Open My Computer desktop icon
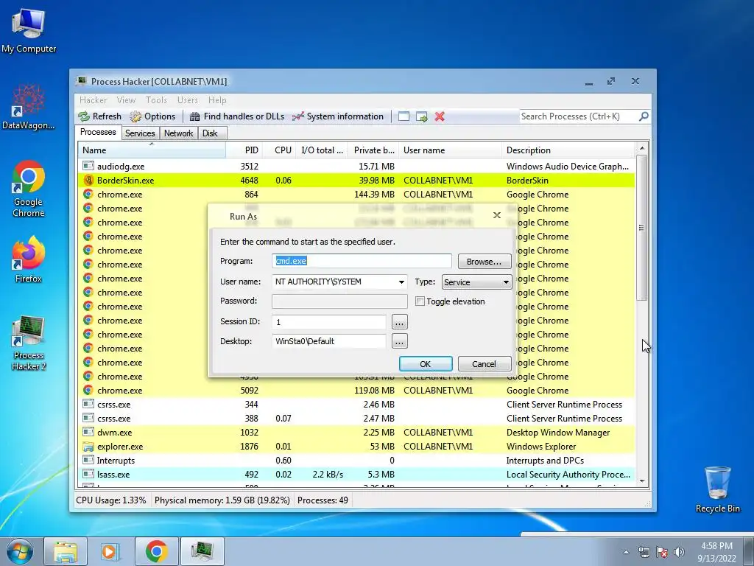 point(29,29)
